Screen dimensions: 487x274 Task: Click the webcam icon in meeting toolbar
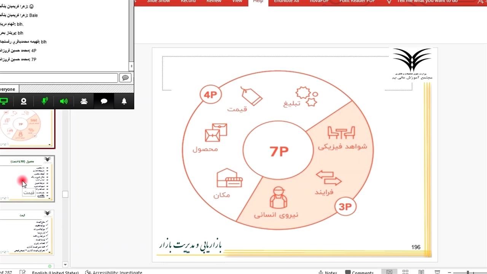click(24, 101)
